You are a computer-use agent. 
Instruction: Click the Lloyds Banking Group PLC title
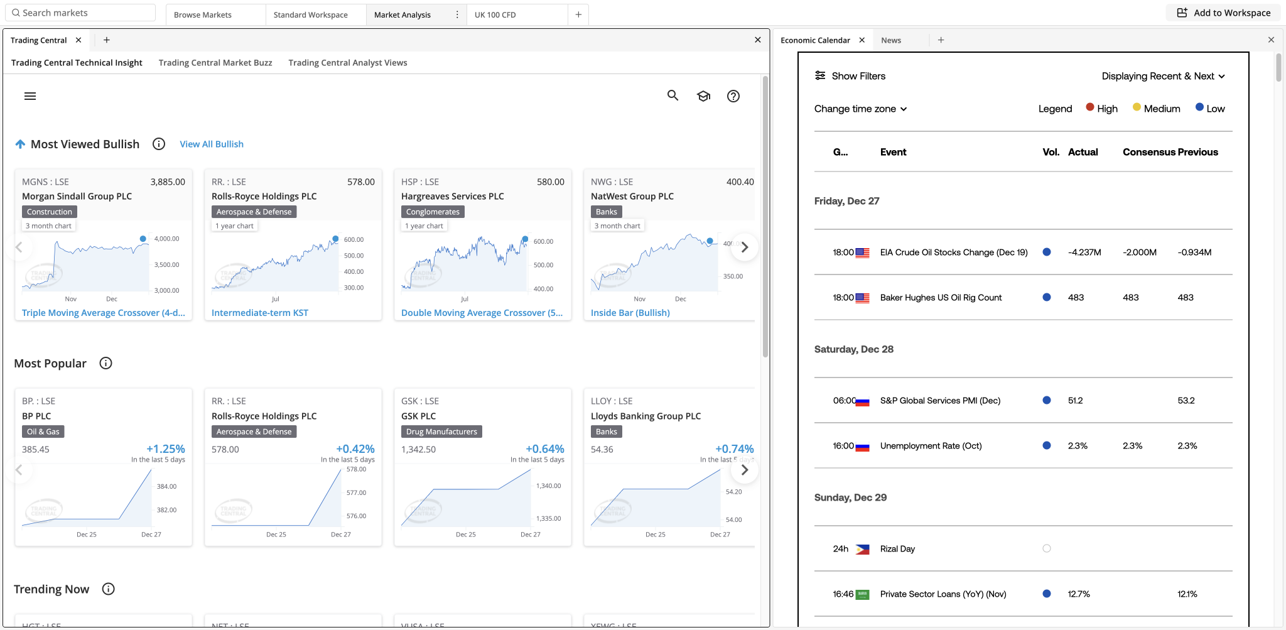[x=646, y=416]
